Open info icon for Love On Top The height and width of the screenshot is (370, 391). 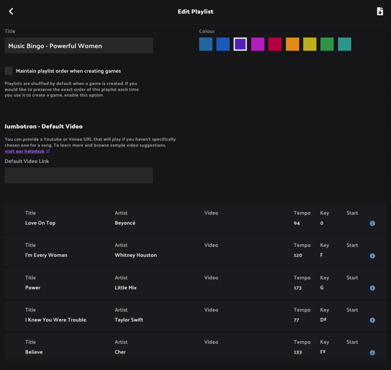[x=372, y=223]
